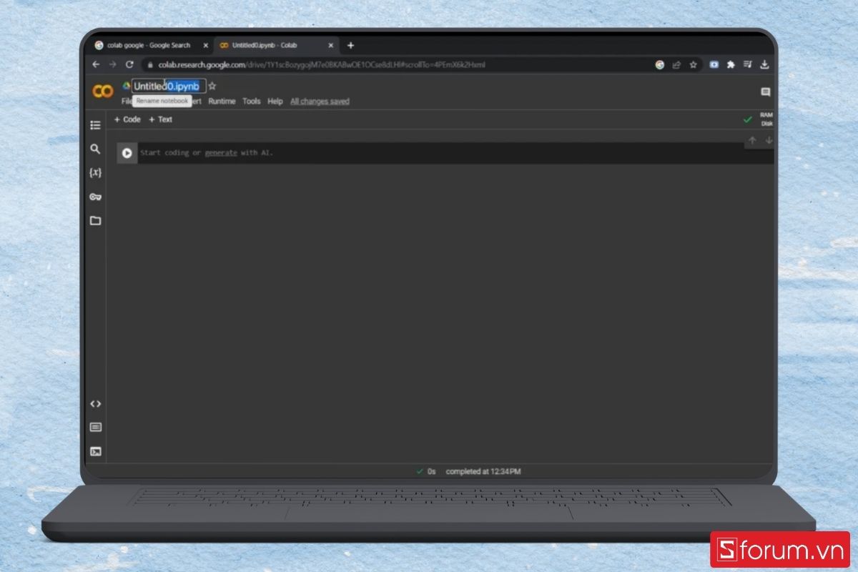Click the completed at 12:34 PM status

[483, 472]
